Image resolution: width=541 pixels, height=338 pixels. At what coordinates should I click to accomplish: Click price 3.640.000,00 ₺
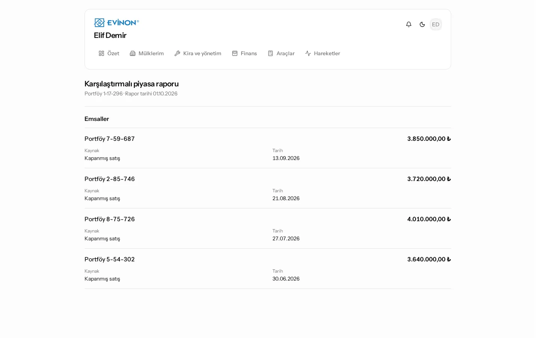click(x=429, y=260)
